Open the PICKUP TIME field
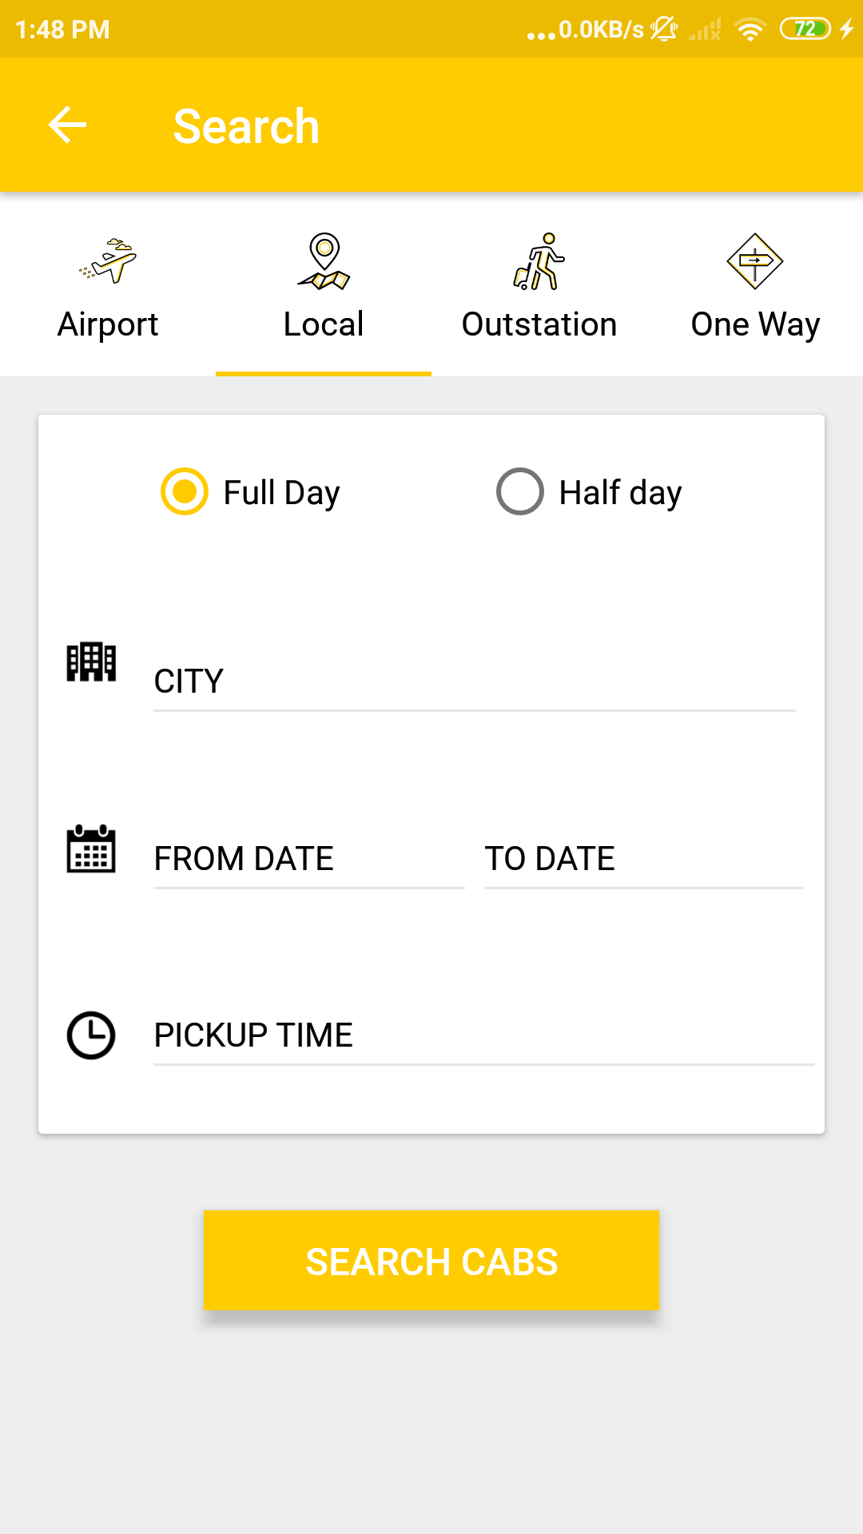Viewport: 863px width, 1534px height. (483, 1035)
